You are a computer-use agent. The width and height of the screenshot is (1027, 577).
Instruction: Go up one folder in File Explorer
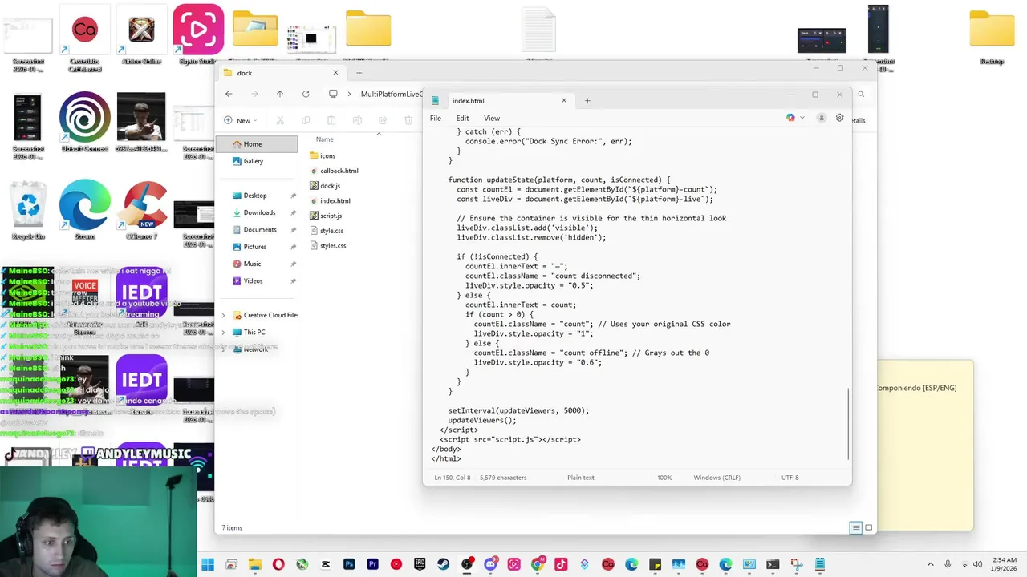click(279, 94)
